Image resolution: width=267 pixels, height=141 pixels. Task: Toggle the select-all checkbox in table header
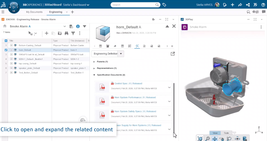tap(6, 40)
